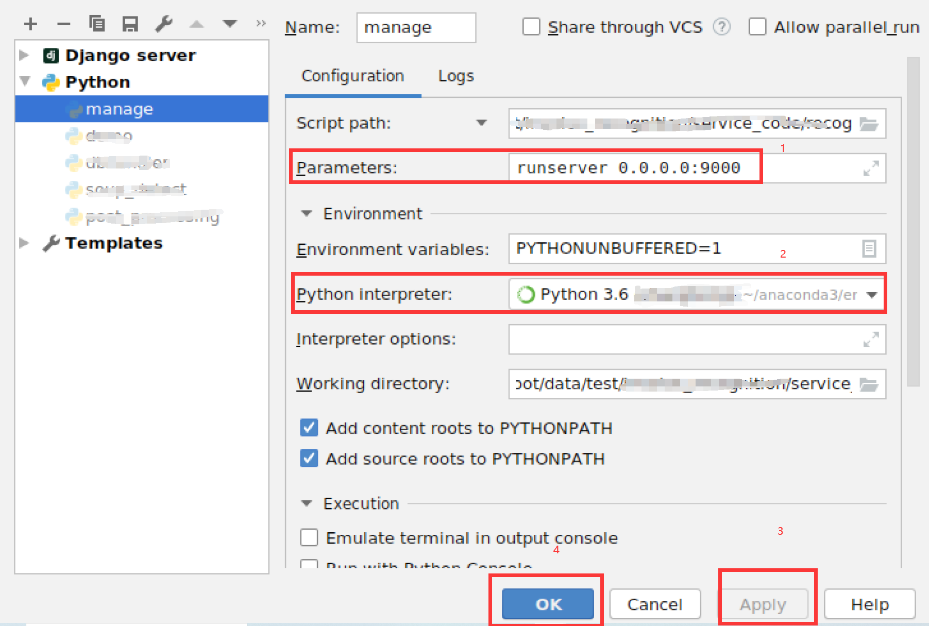Expand the Interpreter options field
929x626 pixels.
pos(871,340)
